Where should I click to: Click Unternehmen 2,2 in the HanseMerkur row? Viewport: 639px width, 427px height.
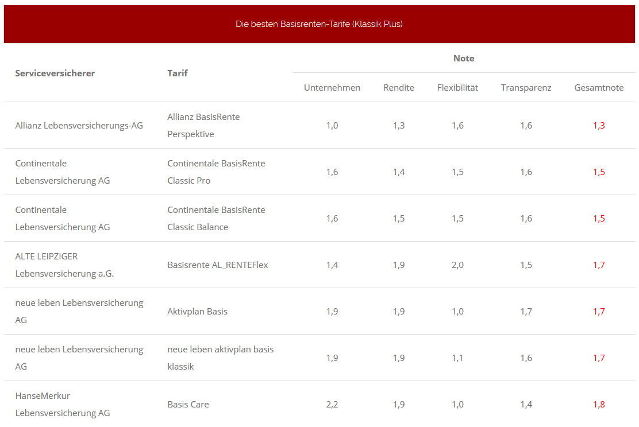tap(332, 404)
